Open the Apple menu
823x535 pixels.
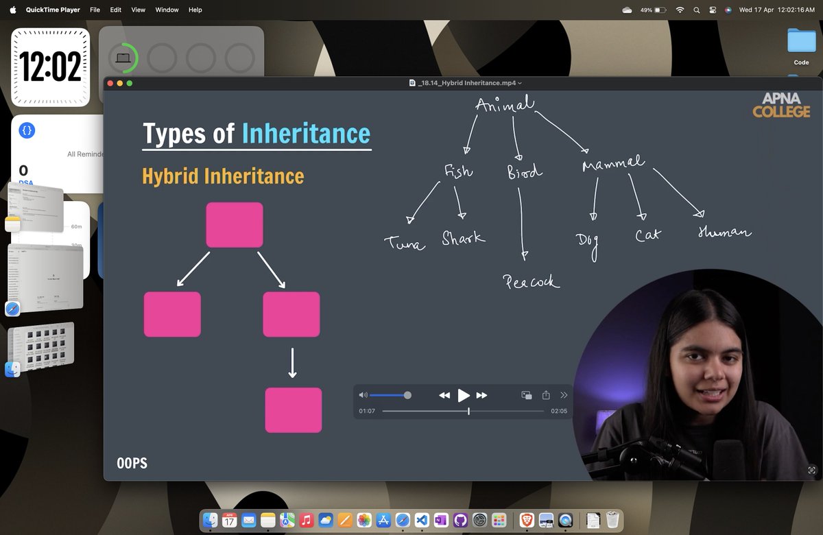[12, 10]
